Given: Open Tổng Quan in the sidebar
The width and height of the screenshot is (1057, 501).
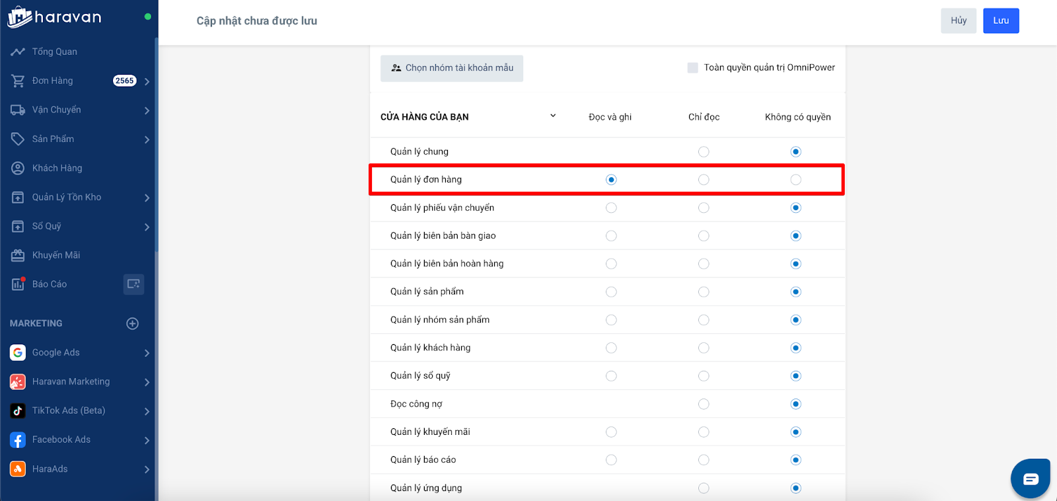Looking at the screenshot, I should 54,52.
